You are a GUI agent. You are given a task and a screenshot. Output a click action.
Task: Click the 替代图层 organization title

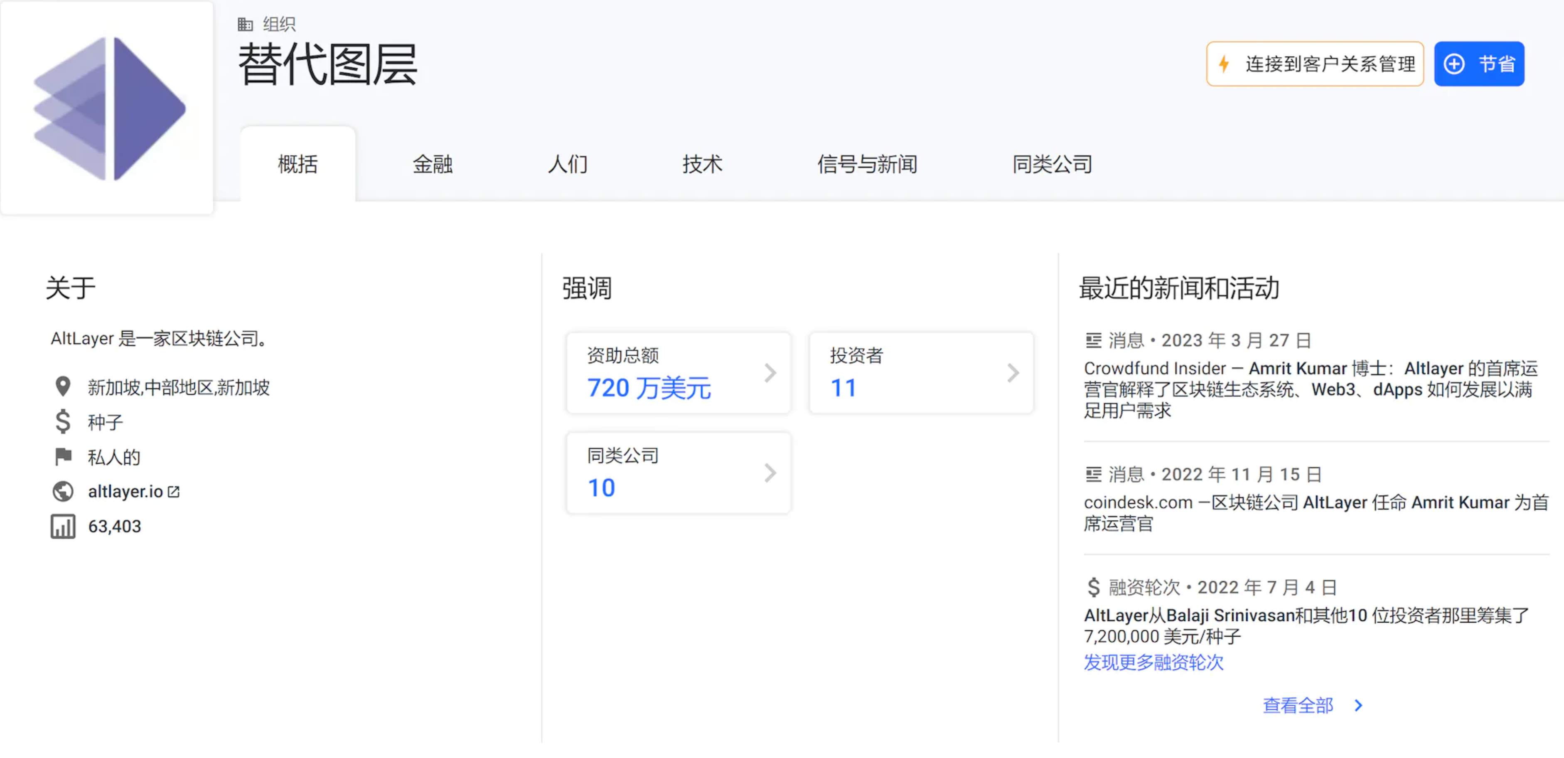328,64
